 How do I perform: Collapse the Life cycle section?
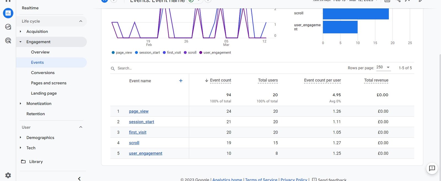(81, 21)
